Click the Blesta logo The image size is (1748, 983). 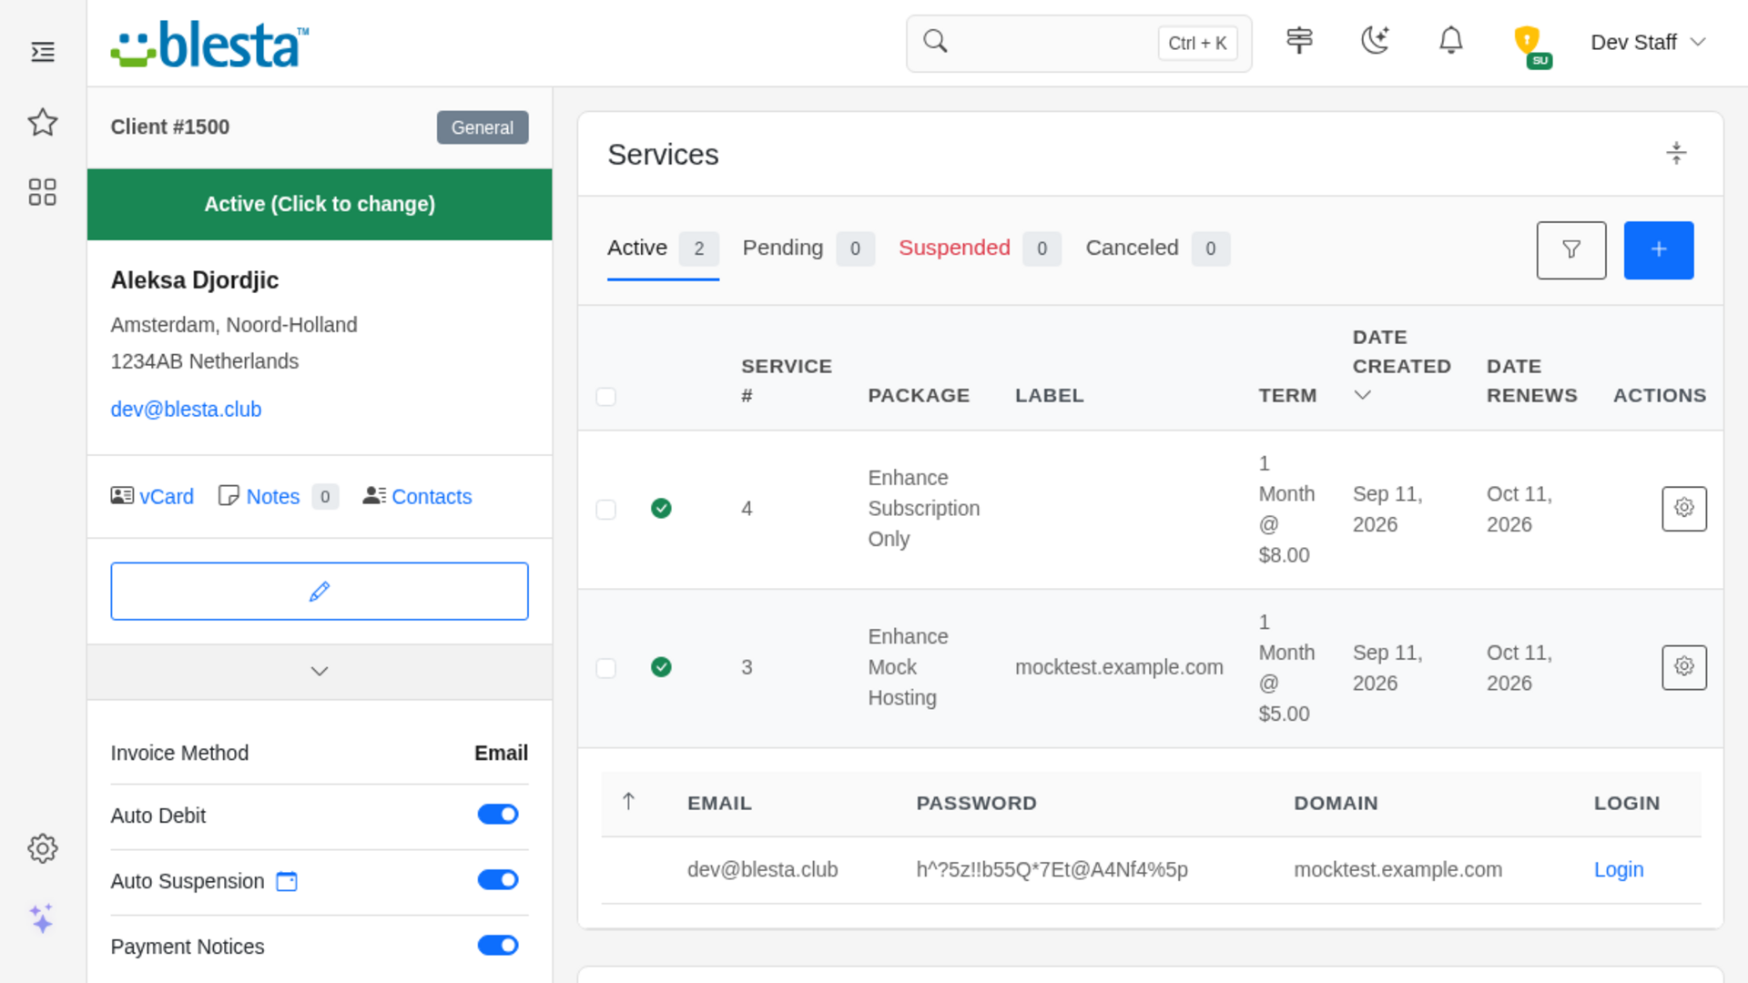click(x=209, y=44)
